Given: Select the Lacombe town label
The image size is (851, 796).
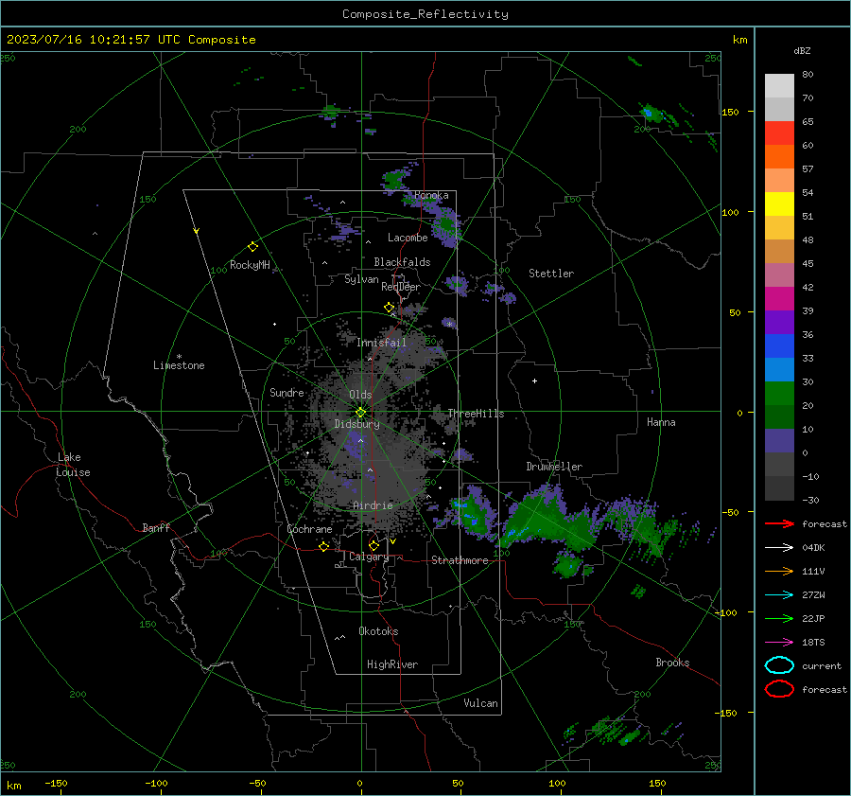Looking at the screenshot, I should click(408, 238).
